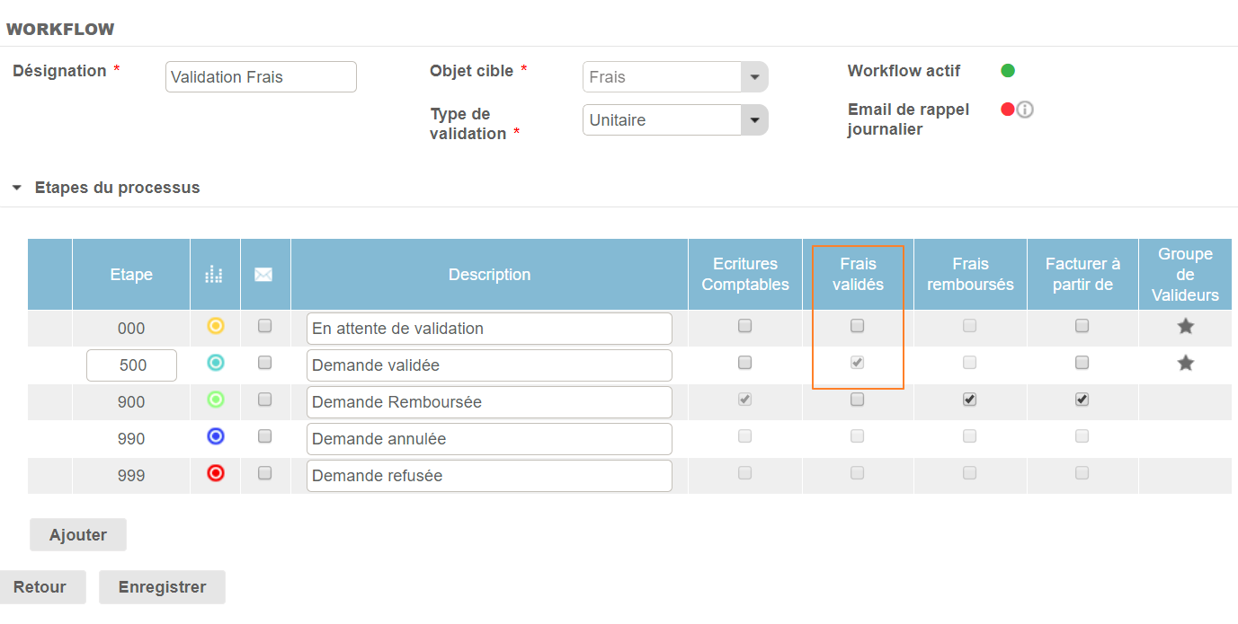Image resolution: width=1238 pixels, height=624 pixels.
Task: Open the Objet cible dropdown
Action: 754,77
